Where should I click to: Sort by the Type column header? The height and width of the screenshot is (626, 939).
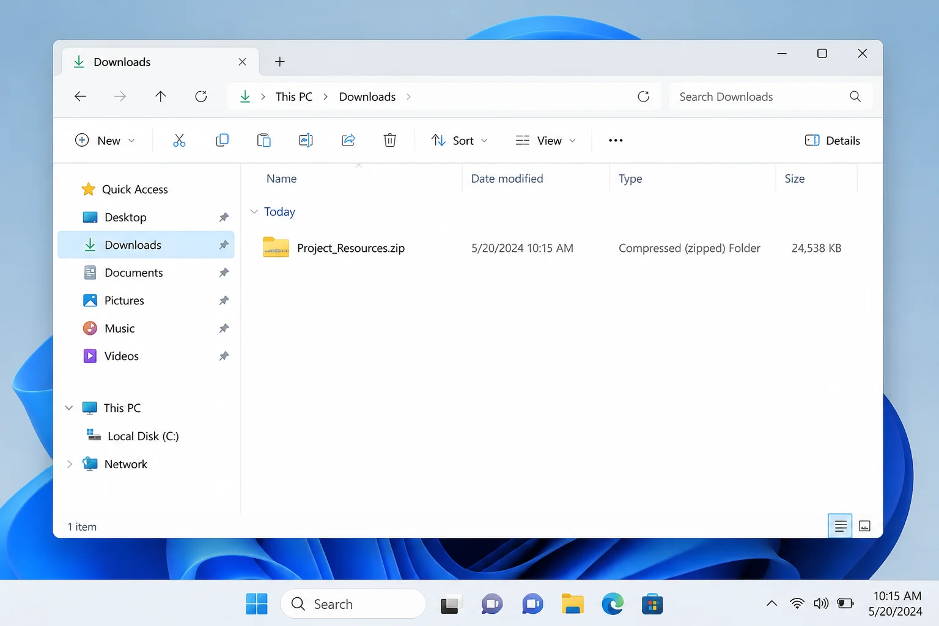click(630, 179)
